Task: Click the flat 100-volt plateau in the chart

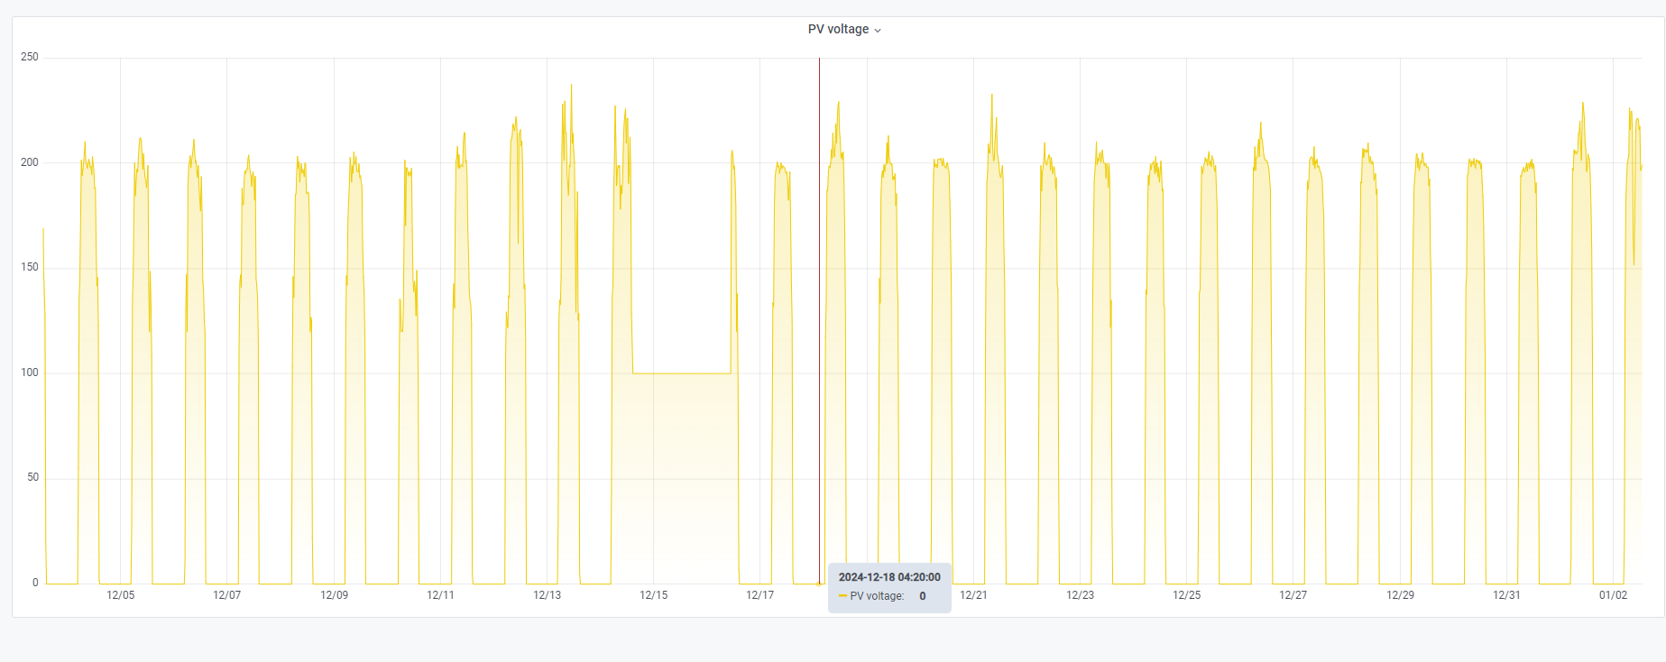Action: (682, 373)
